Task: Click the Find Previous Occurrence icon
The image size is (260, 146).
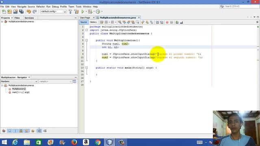Action: (x=124, y=22)
